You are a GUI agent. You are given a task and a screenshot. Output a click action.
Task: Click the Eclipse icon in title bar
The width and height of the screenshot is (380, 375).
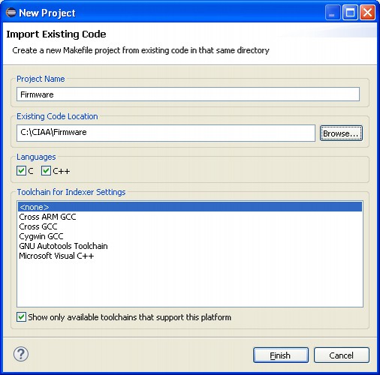[11, 13]
